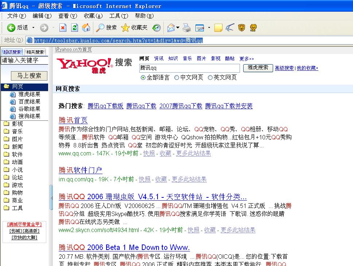The width and height of the screenshot is (353, 266).
Task: Open the 高级搜索 link
Action: [284, 68]
